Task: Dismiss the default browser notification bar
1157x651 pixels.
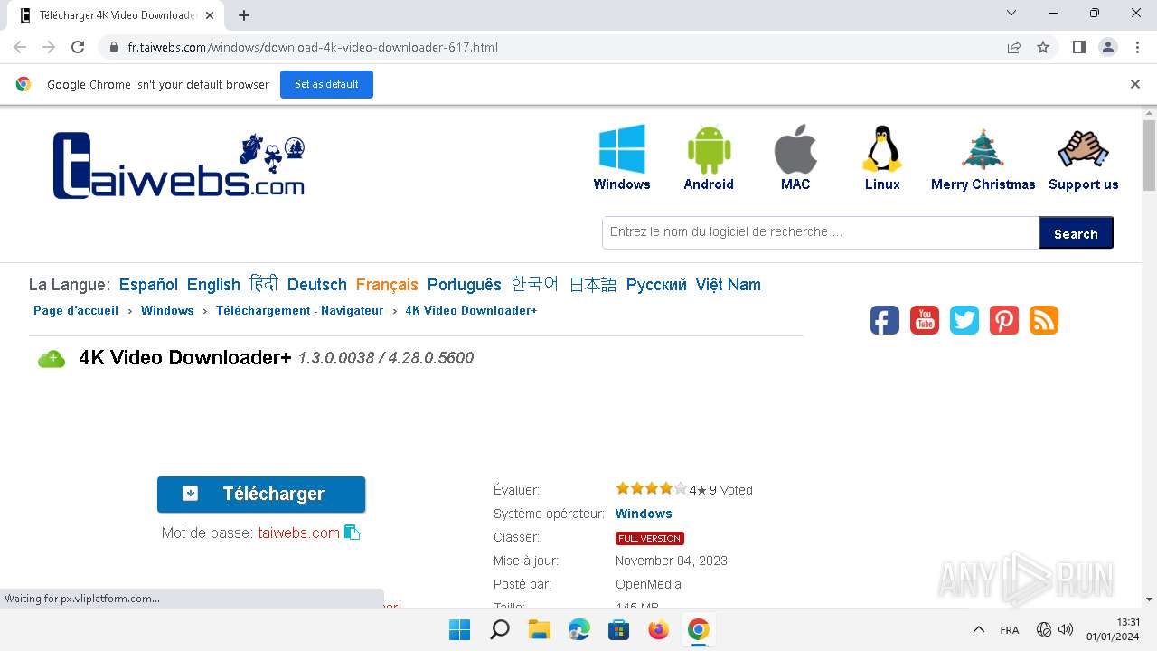Action: (x=1135, y=84)
